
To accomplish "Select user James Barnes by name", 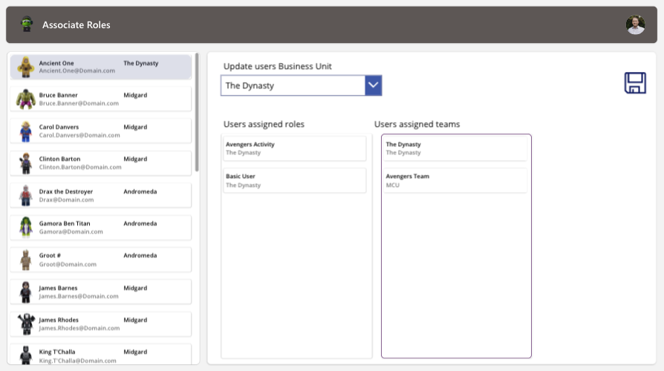I will [x=58, y=288].
